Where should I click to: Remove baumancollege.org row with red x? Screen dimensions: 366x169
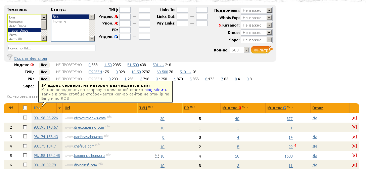[x=354, y=156]
